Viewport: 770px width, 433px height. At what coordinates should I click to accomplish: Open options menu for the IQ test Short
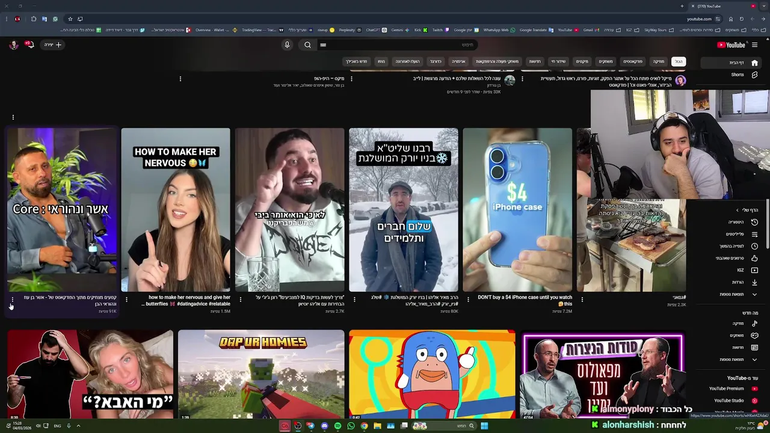tap(240, 299)
